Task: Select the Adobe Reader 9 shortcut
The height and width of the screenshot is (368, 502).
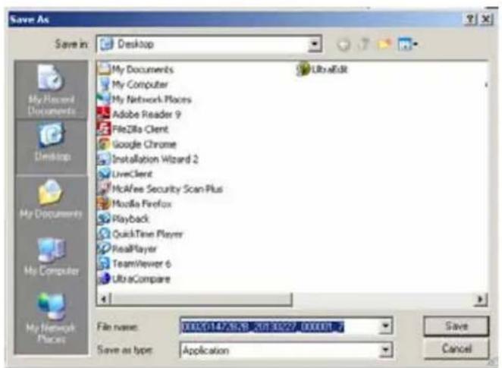Action: point(140,114)
